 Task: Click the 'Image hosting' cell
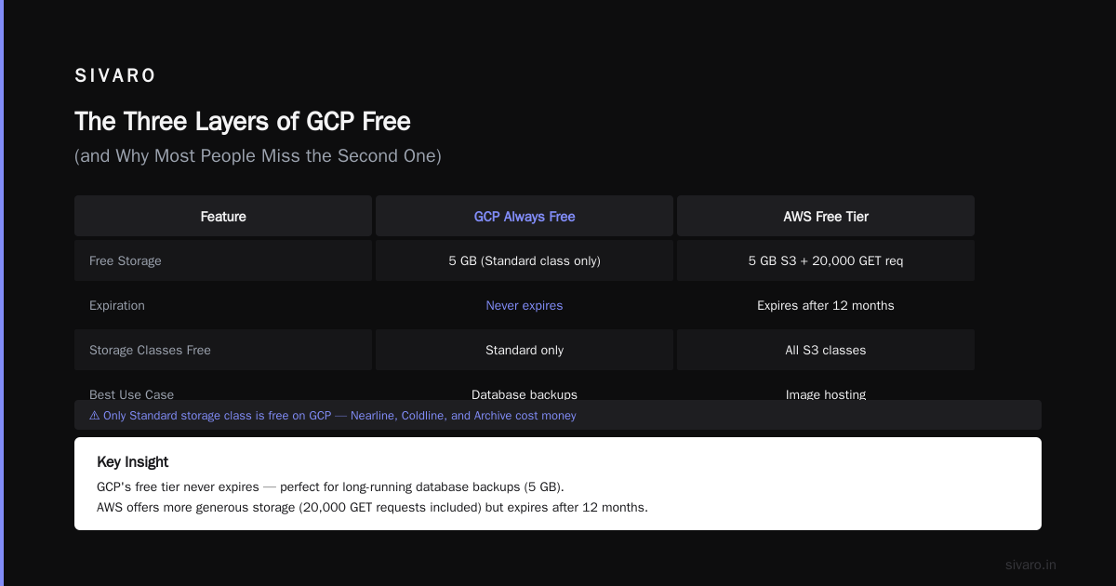click(826, 394)
